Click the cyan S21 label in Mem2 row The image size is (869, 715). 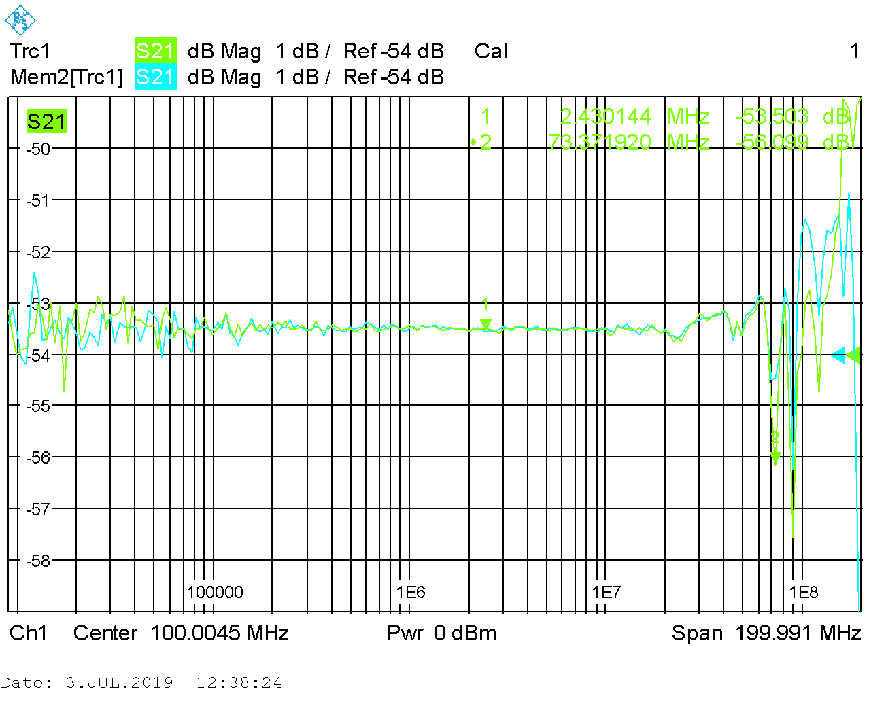coord(155,77)
